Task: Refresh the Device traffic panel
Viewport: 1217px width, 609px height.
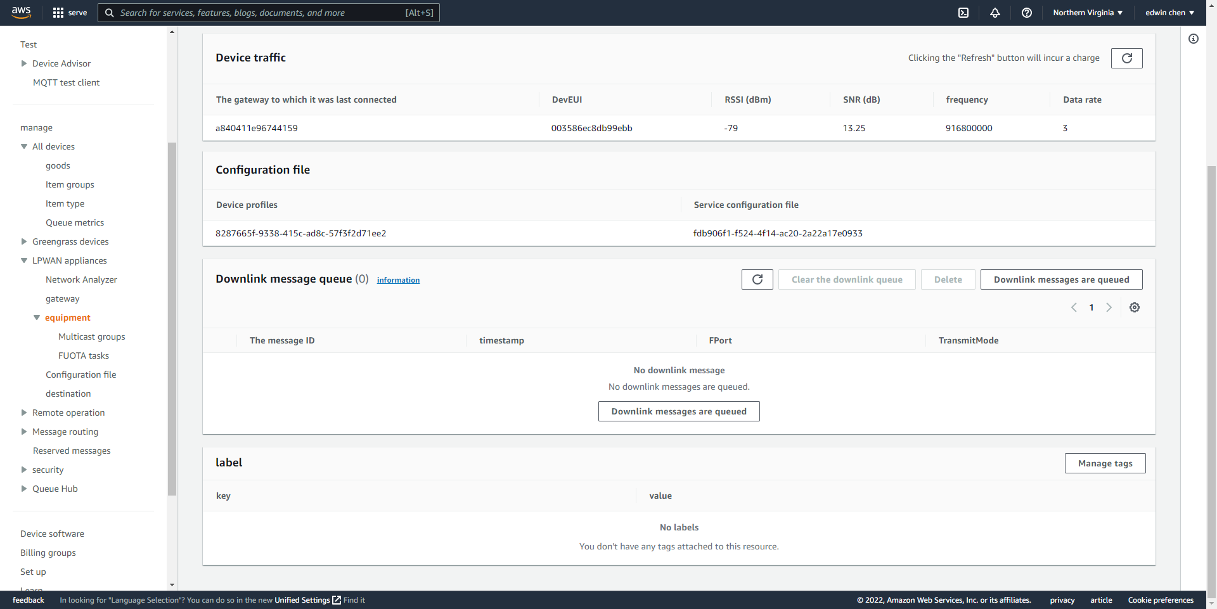Action: point(1127,58)
